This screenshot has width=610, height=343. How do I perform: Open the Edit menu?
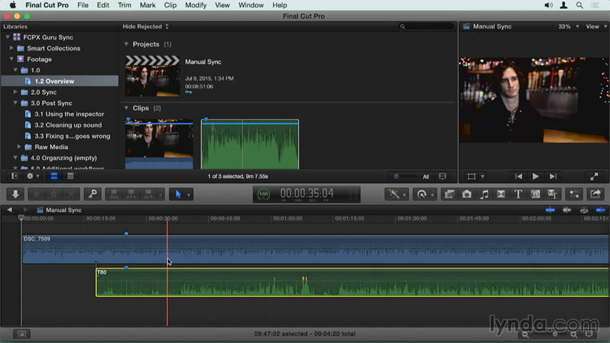coord(103,5)
